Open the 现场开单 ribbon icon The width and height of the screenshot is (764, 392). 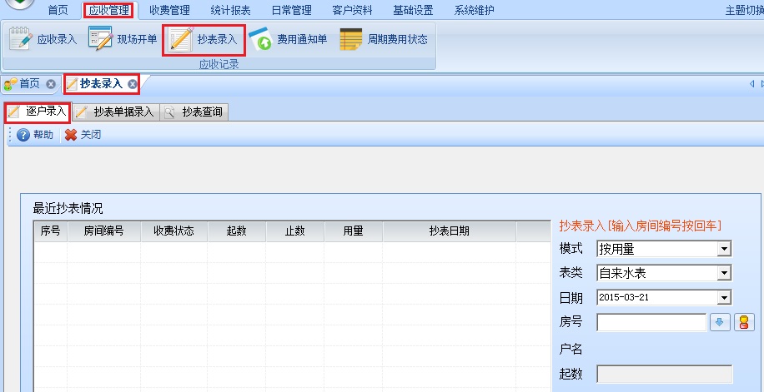pyautogui.click(x=100, y=39)
